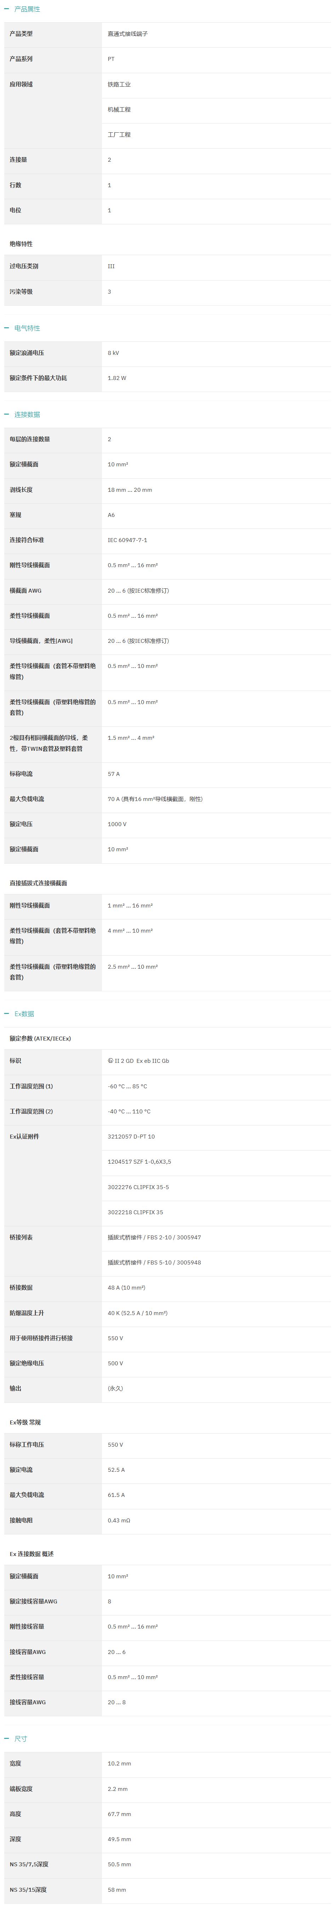Click the 连接量 row label
Viewport: 332px width, 1908px height.
coord(18,160)
